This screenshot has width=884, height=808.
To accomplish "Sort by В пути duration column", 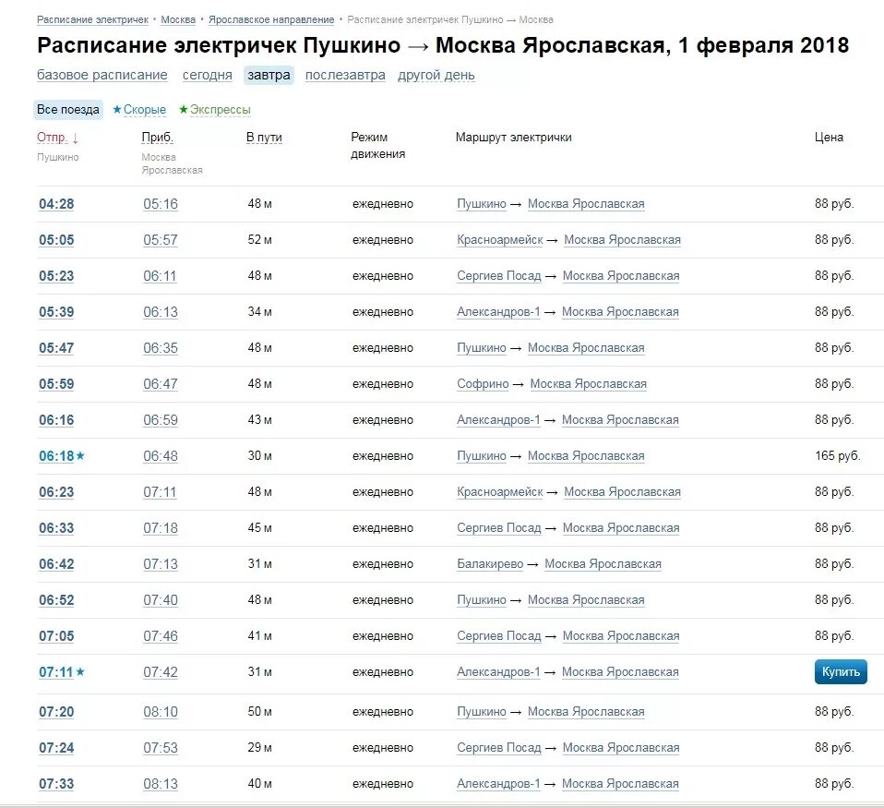I will [x=264, y=137].
